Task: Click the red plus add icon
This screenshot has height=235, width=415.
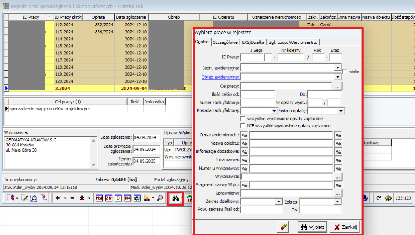Action: pos(58,198)
